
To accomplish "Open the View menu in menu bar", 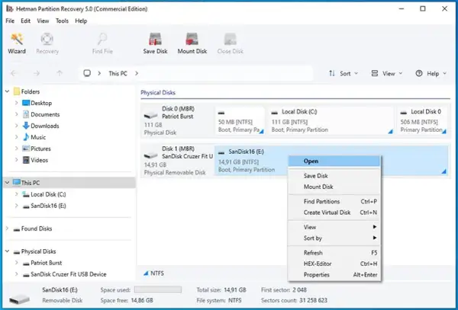I will coord(43,21).
